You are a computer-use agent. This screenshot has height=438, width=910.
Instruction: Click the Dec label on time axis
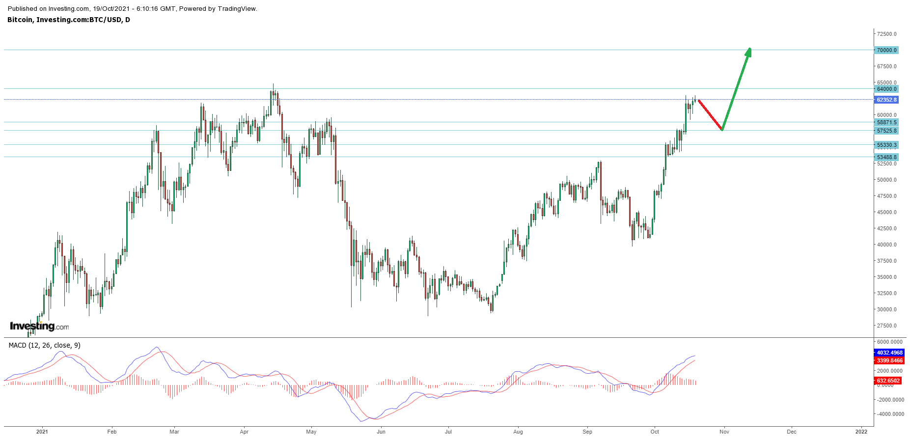pyautogui.click(x=792, y=432)
